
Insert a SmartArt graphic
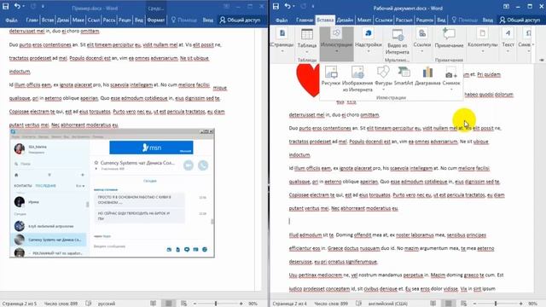404,76
